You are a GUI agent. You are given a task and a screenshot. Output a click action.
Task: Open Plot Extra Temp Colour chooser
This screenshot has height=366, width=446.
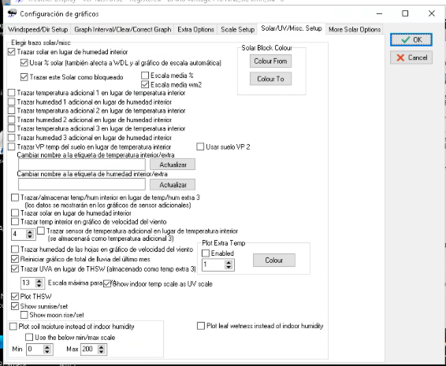coord(274,261)
